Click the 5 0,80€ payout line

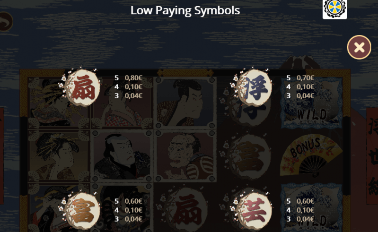pos(129,78)
